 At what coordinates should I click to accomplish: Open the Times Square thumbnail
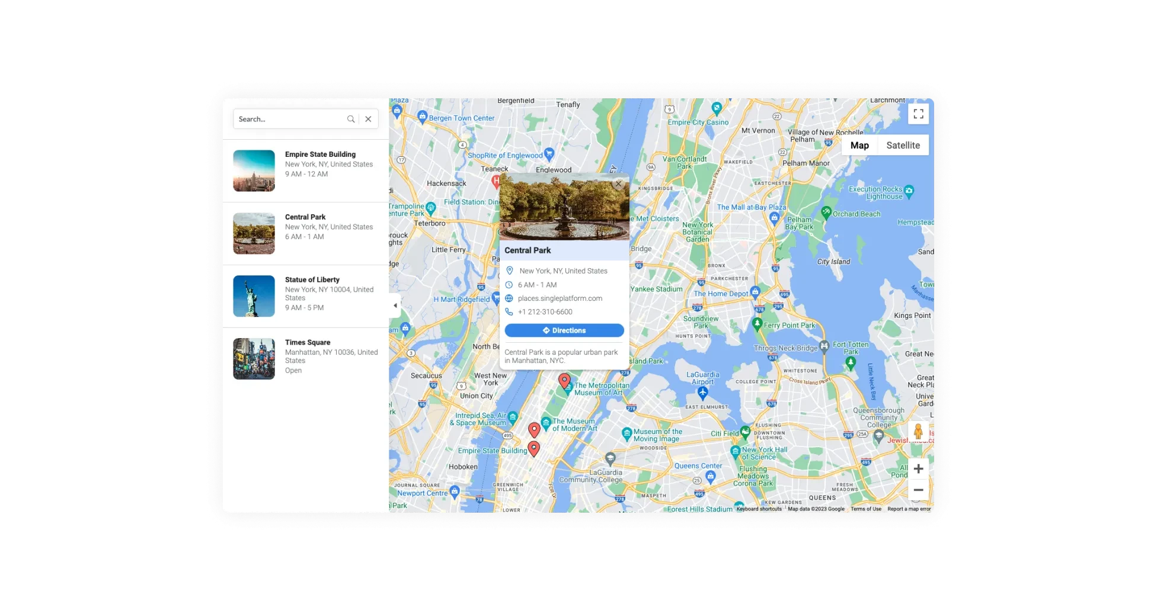254,359
